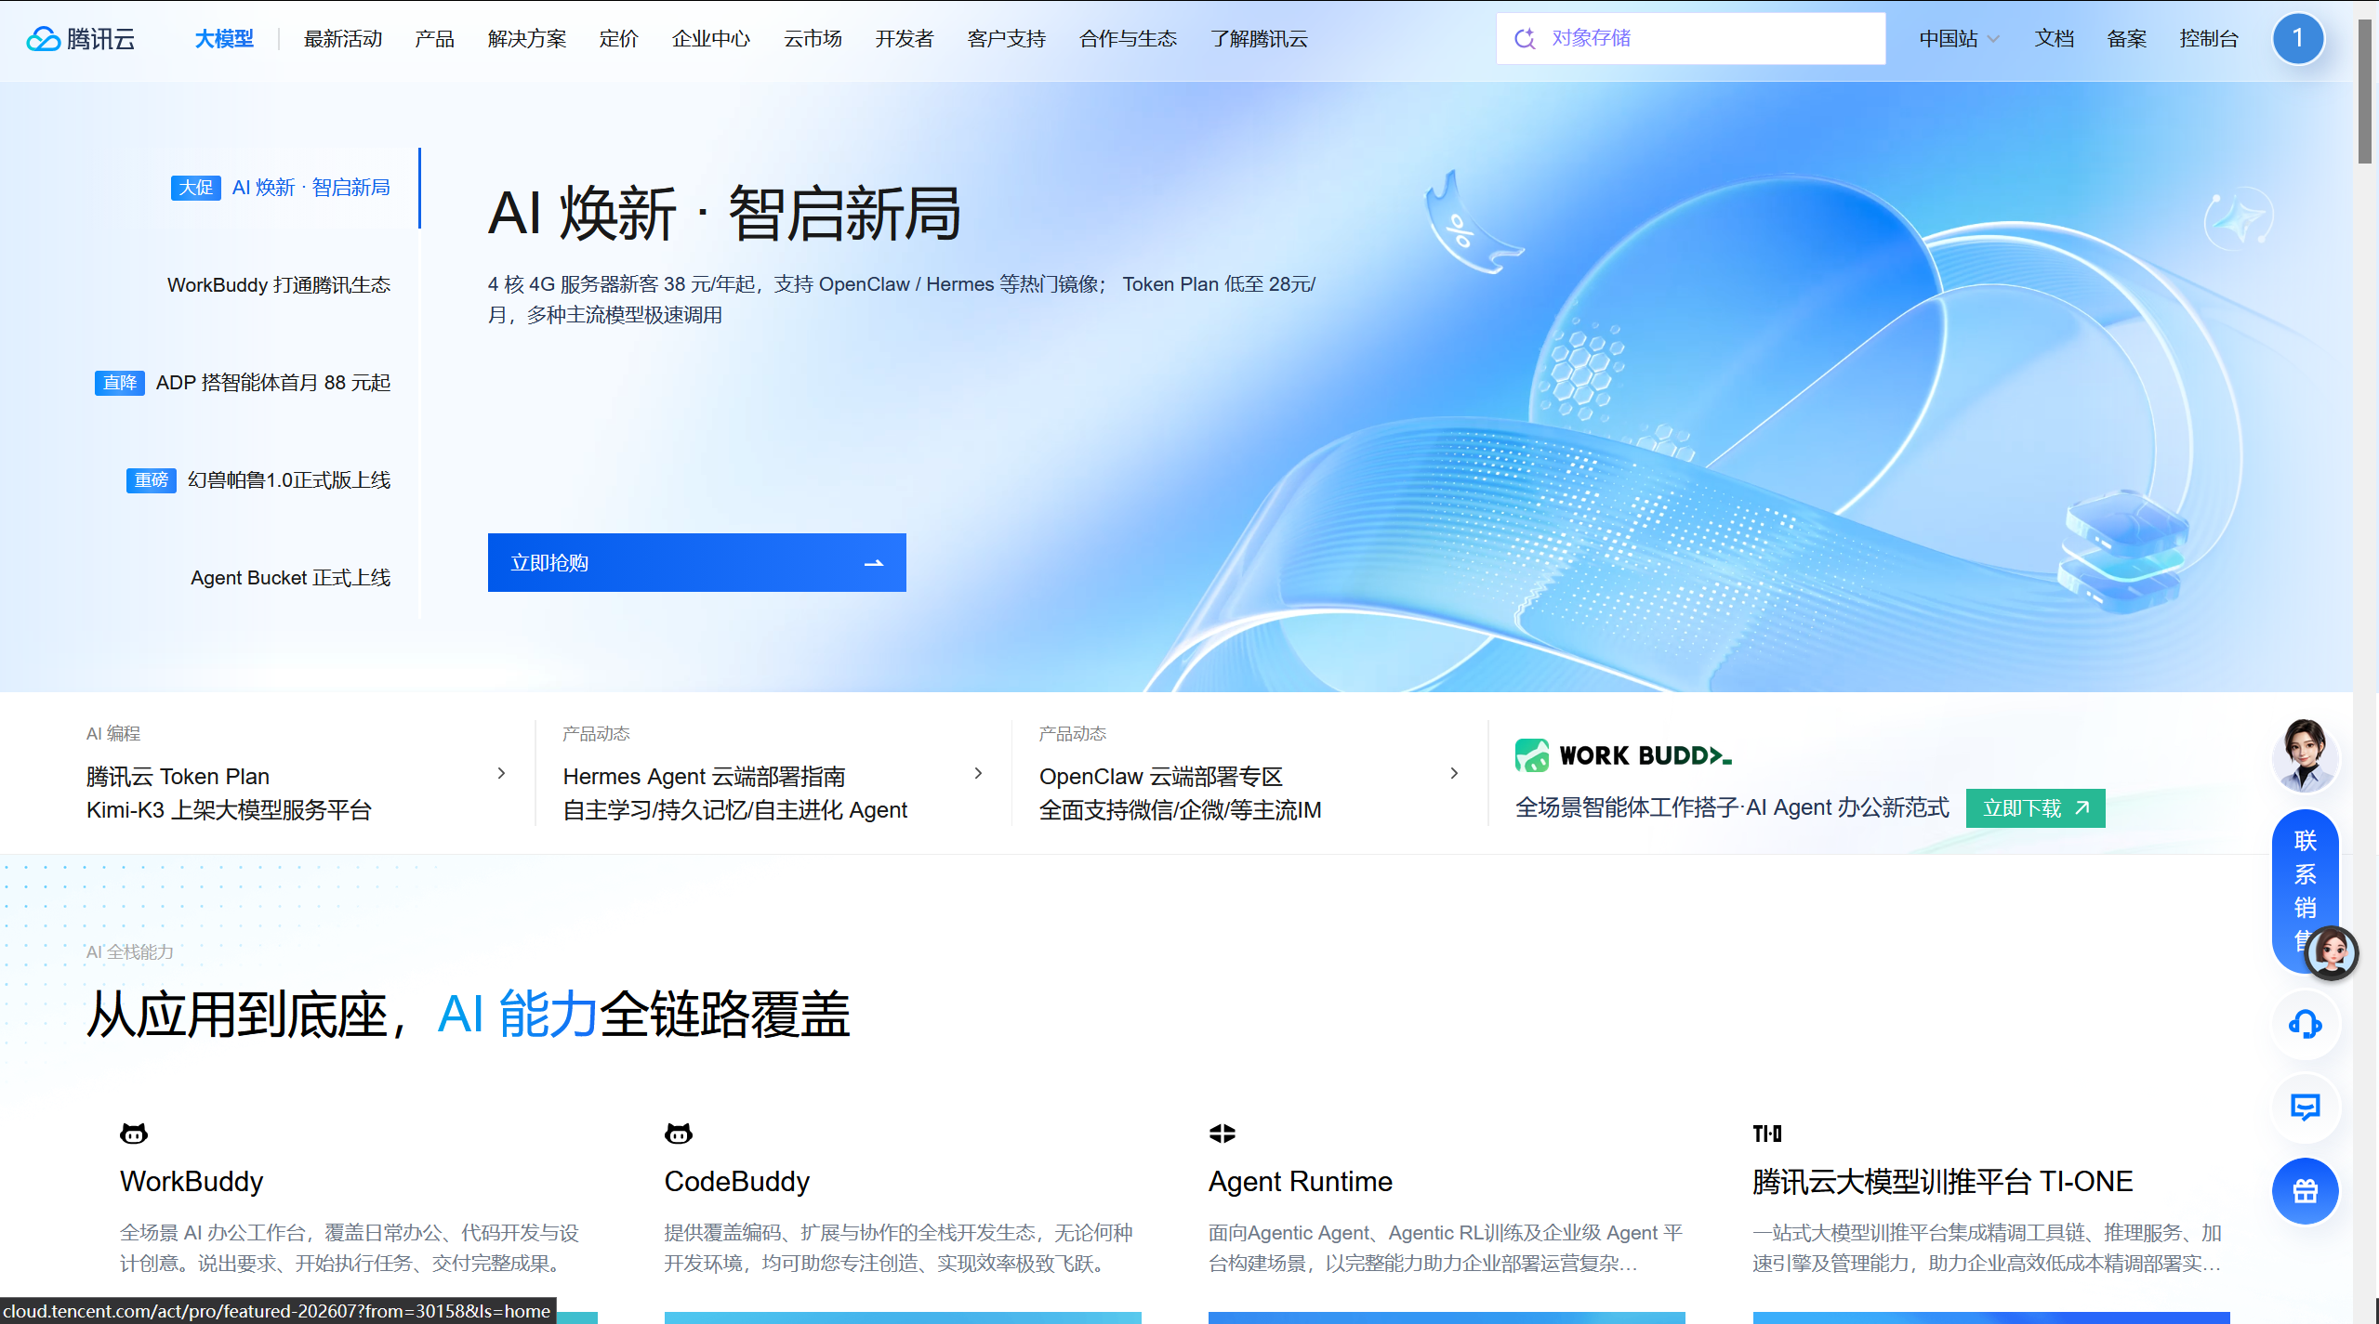Screen dimensions: 2379x1324
Task: Expand the 腾讯云 Token Plan chevron
Action: [501, 773]
